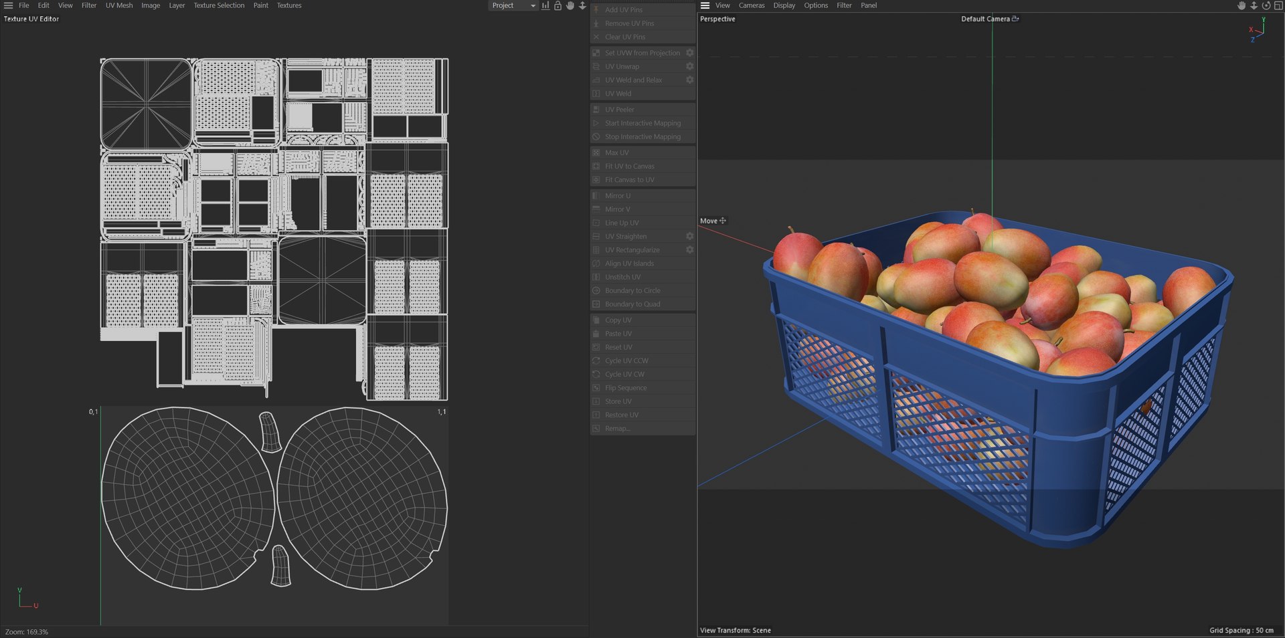This screenshot has height=638, width=1285.
Task: Open the UV Mesh menu
Action: tap(119, 5)
